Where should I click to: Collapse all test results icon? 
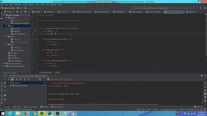coord(28,79)
